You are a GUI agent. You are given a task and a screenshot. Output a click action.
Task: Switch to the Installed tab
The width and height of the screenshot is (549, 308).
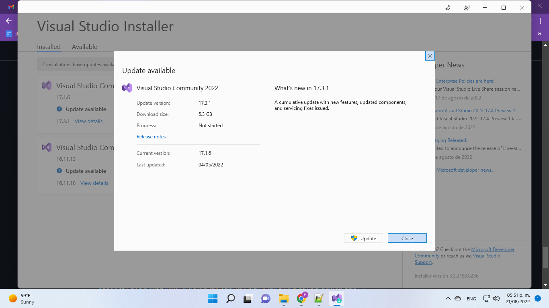[49, 47]
